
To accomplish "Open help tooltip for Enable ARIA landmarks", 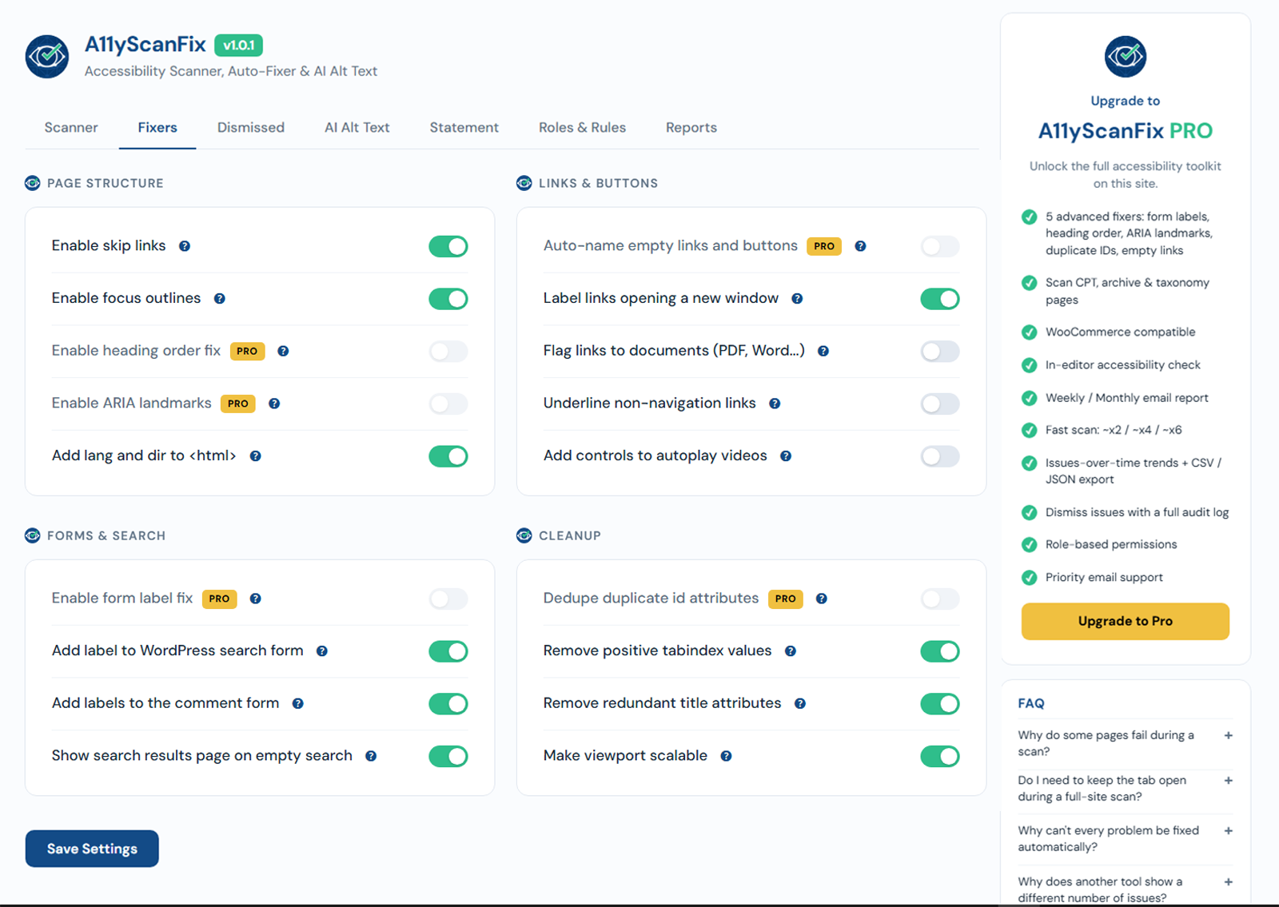I will click(x=274, y=404).
